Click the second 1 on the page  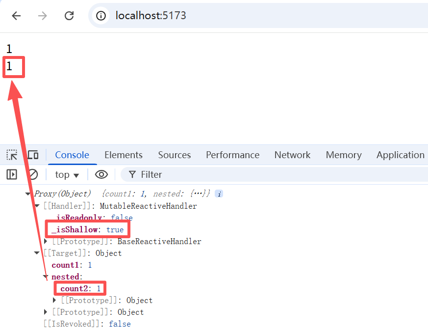tap(9, 66)
